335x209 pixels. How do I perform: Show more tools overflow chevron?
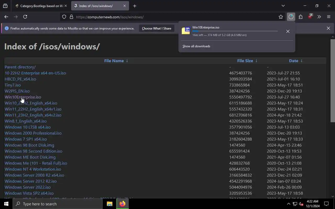[x=319, y=17]
